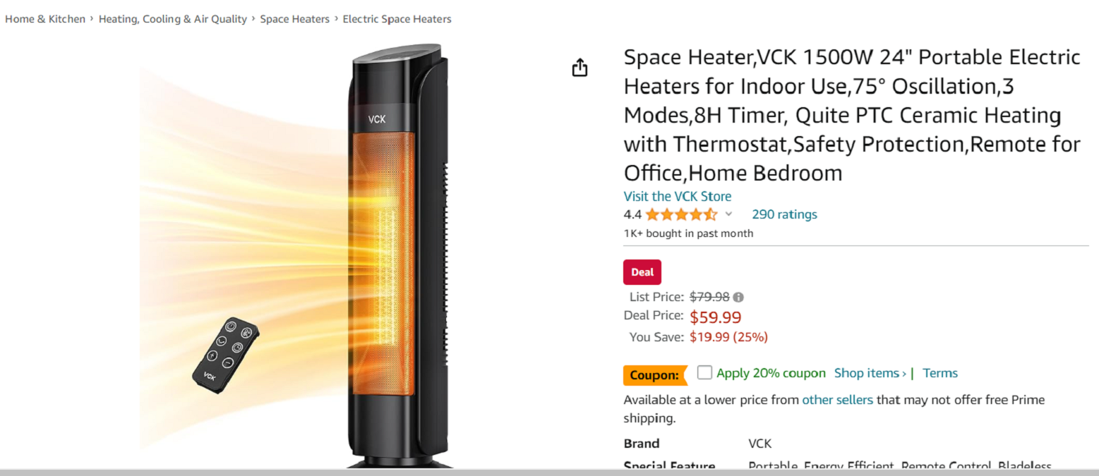This screenshot has height=476, width=1099.
Task: Expand the ratings breakdown chevron
Action: 729,214
